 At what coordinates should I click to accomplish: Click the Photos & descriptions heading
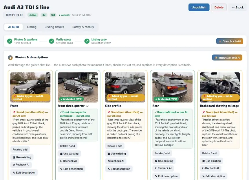pyautogui.click(x=32, y=57)
